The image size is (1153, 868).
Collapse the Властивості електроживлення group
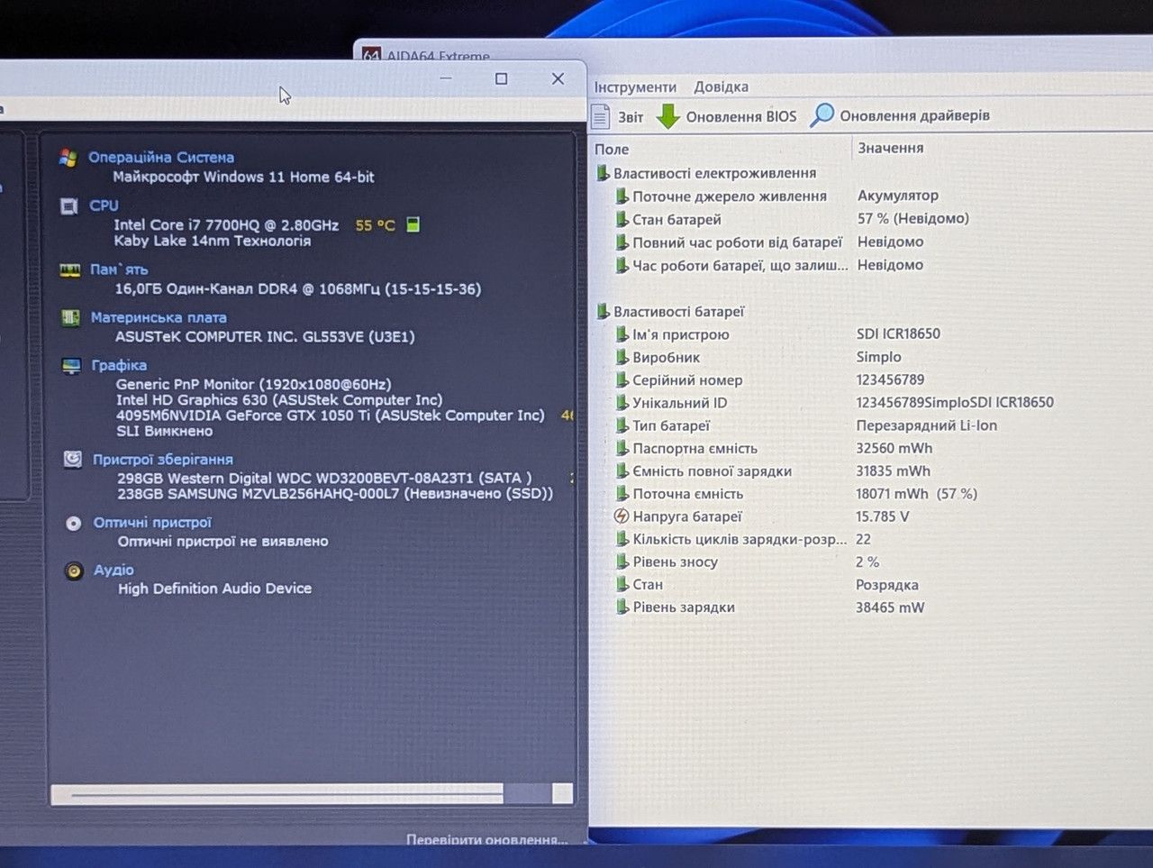603,173
